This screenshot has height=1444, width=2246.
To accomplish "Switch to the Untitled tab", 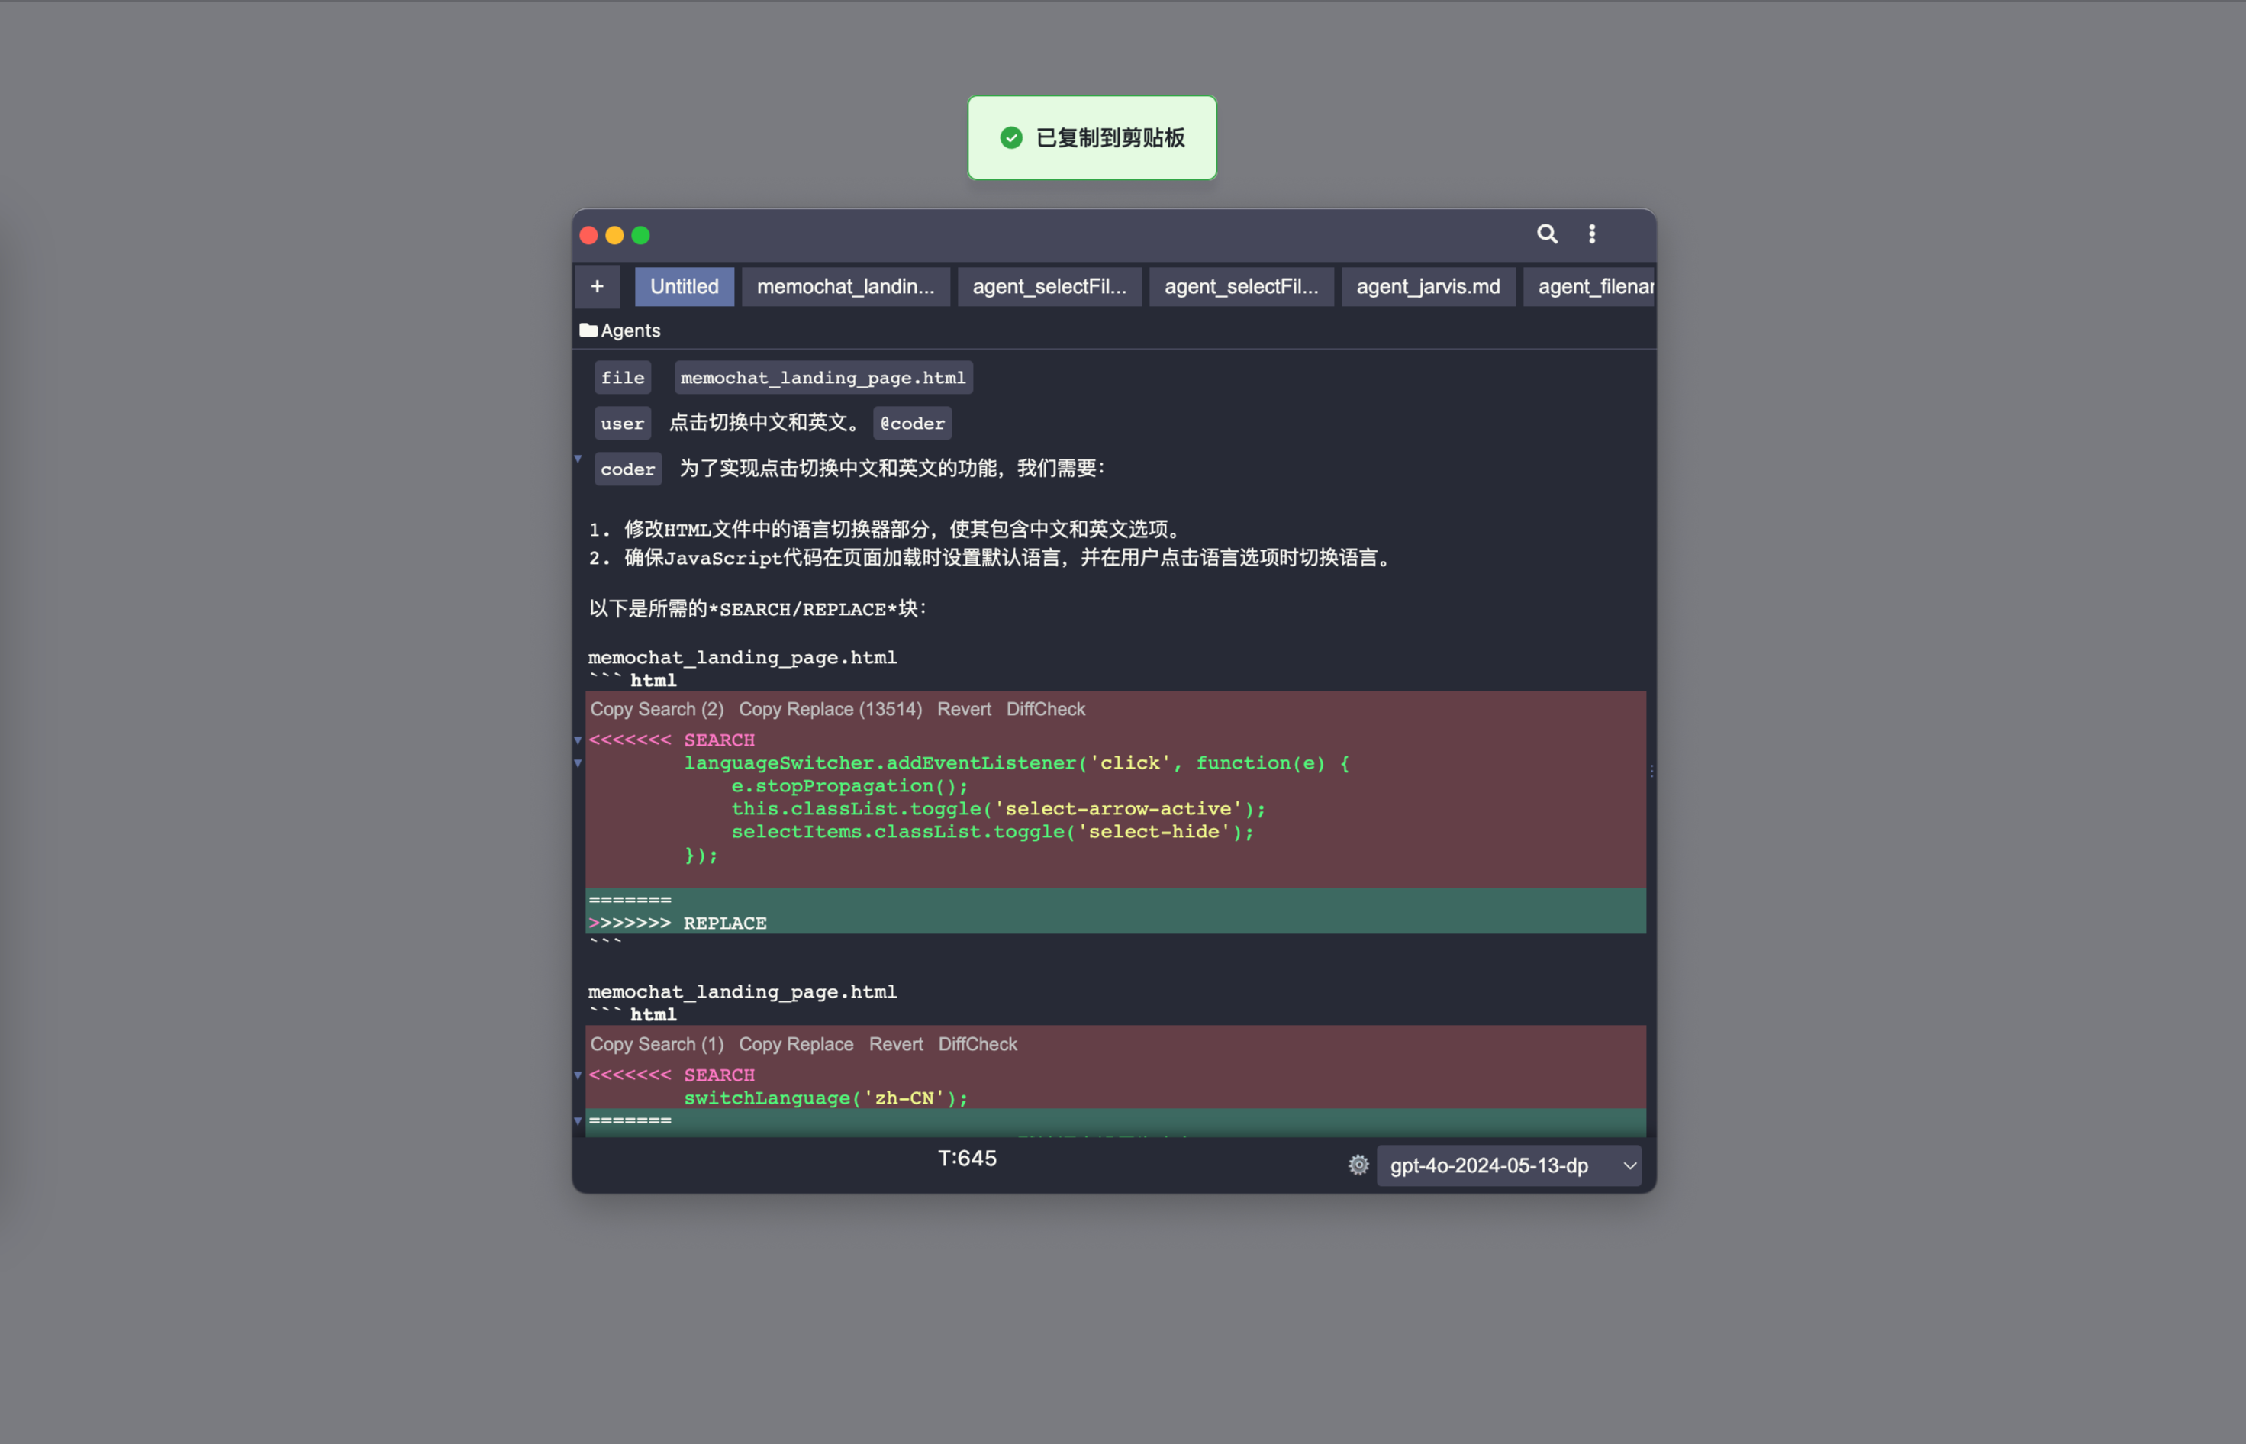I will point(685,286).
